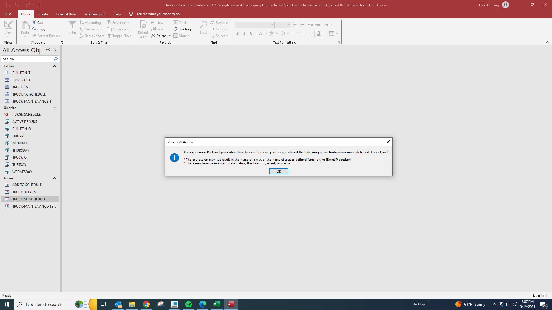This screenshot has width=552, height=310.
Task: Open the PURGE-SCHEDULE delete query
Action: pyautogui.click(x=26, y=114)
